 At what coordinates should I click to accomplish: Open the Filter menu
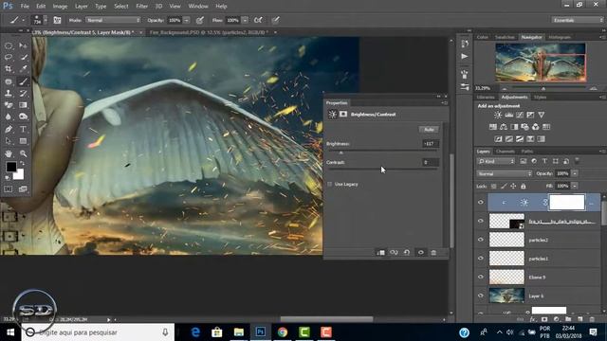(x=141, y=7)
